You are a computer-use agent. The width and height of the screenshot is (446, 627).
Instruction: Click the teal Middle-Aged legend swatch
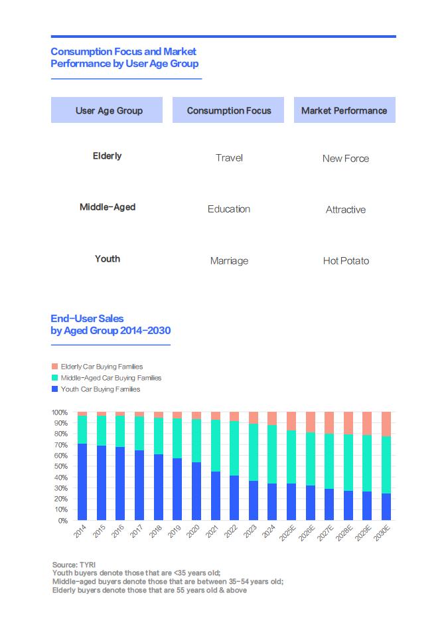pyautogui.click(x=54, y=377)
